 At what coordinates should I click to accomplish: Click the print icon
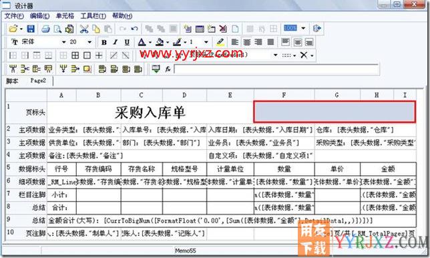(45, 29)
